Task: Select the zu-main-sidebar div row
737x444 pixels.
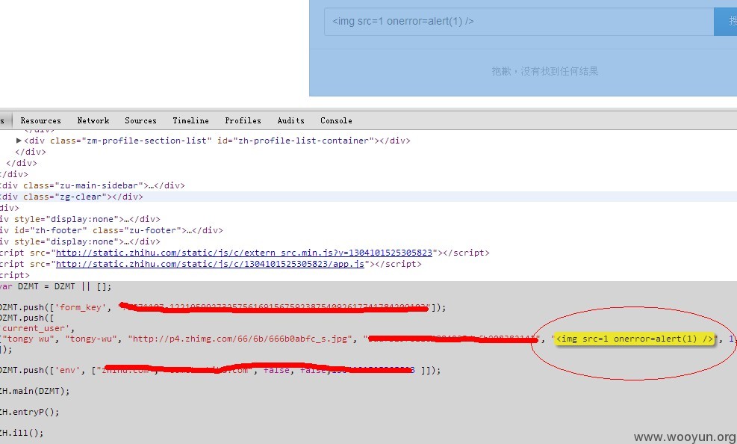Action: pyautogui.click(x=369, y=185)
